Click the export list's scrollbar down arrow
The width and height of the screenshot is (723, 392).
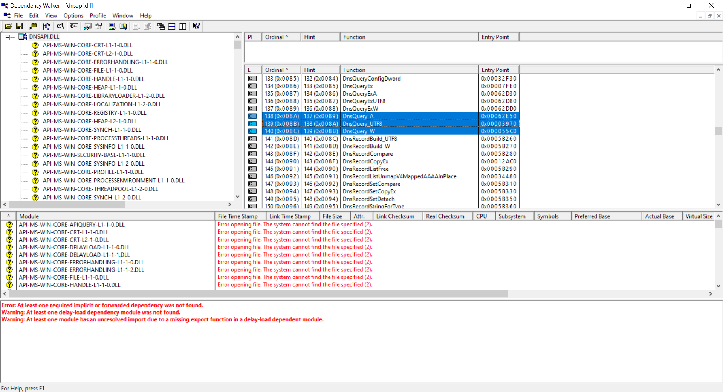[718, 205]
